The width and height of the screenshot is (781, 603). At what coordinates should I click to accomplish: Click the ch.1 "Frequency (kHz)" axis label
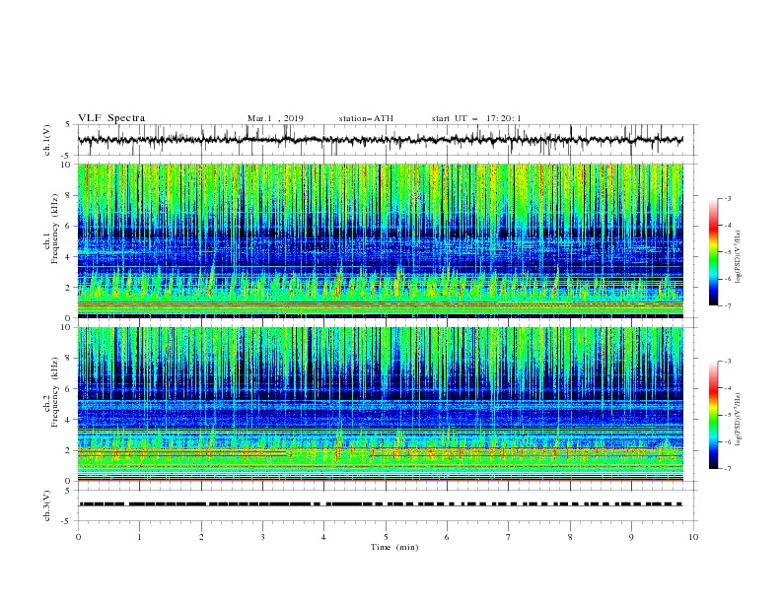coord(56,230)
